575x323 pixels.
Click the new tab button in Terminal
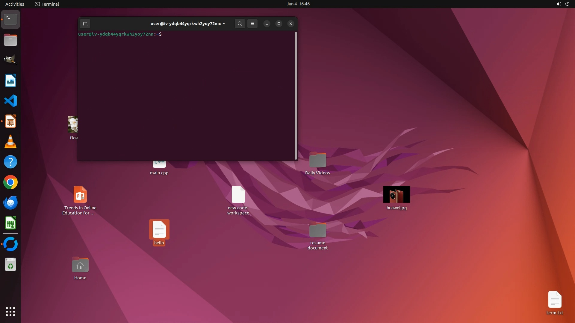coord(85,24)
